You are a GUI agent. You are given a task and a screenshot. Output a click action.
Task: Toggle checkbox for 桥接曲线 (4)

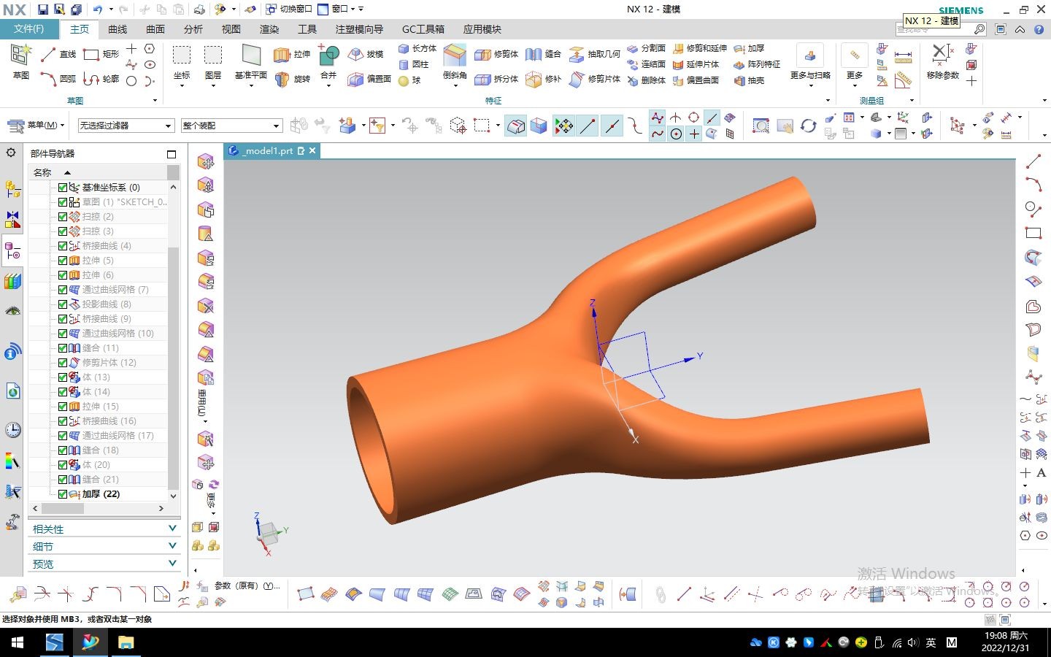[x=63, y=246]
